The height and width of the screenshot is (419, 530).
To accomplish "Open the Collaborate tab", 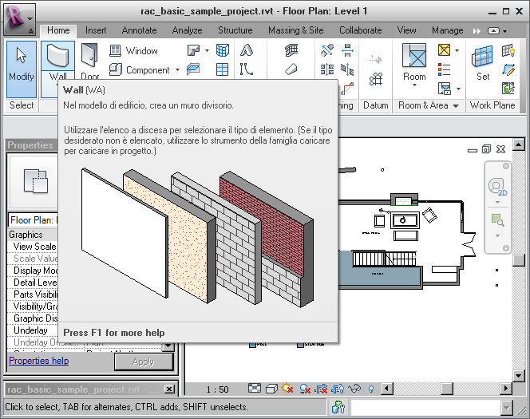I will click(x=360, y=30).
